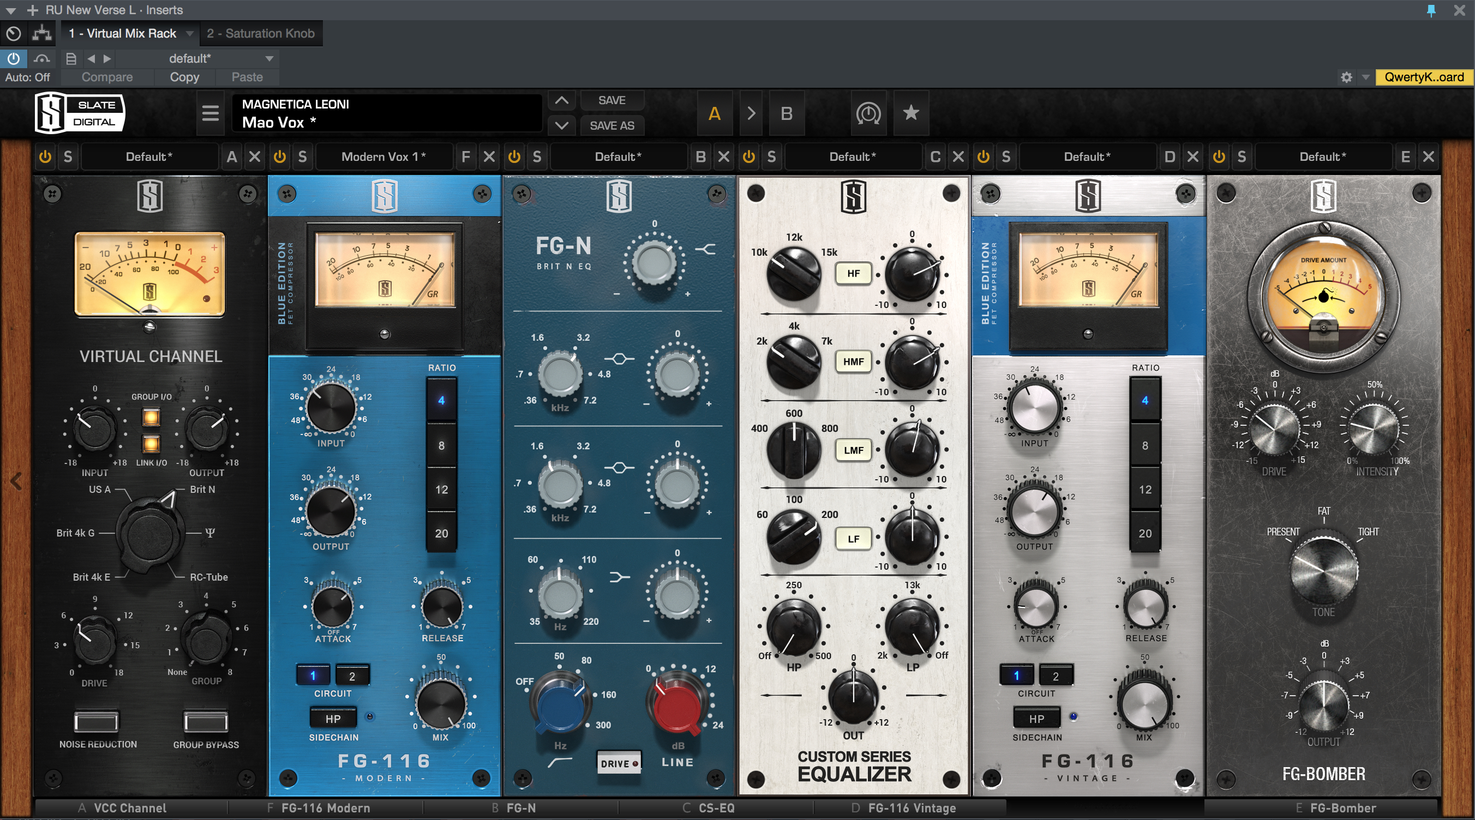1475x820 pixels.
Task: Expand the left side panel arrow
Action: click(16, 481)
